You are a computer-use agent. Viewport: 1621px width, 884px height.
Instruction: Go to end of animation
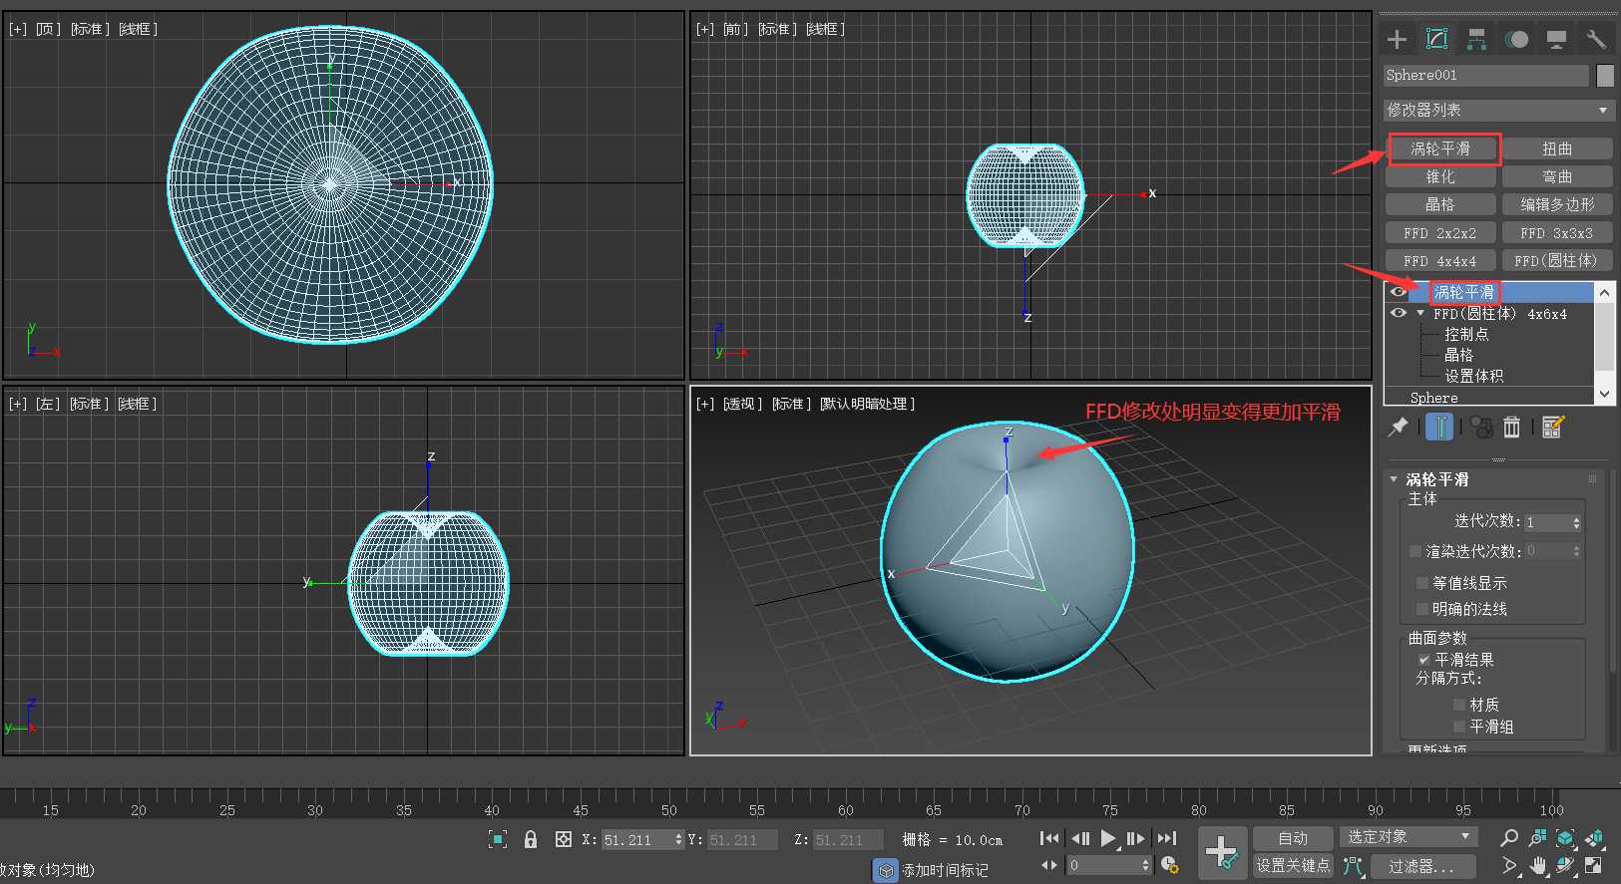pos(1166,838)
